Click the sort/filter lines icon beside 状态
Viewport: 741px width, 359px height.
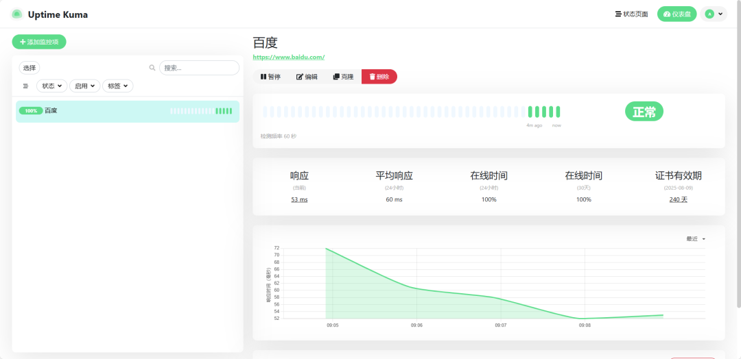25,86
